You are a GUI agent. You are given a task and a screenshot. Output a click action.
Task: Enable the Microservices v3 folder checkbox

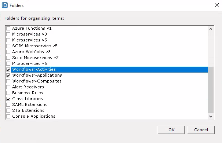[8, 34]
